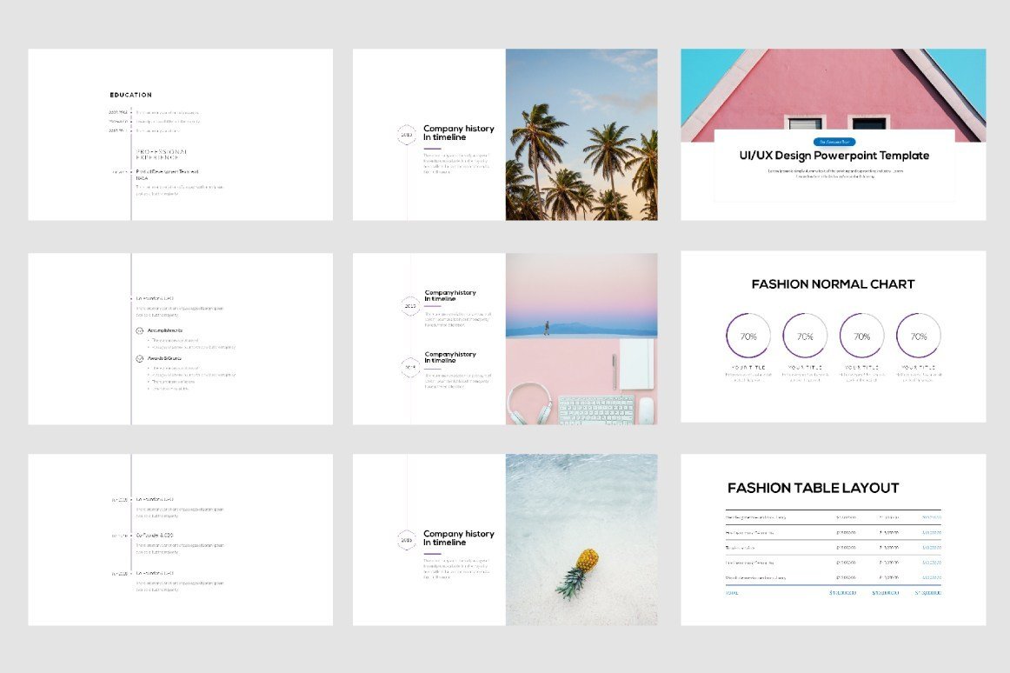Select Company history heading on pineapple slide

pyautogui.click(x=459, y=538)
